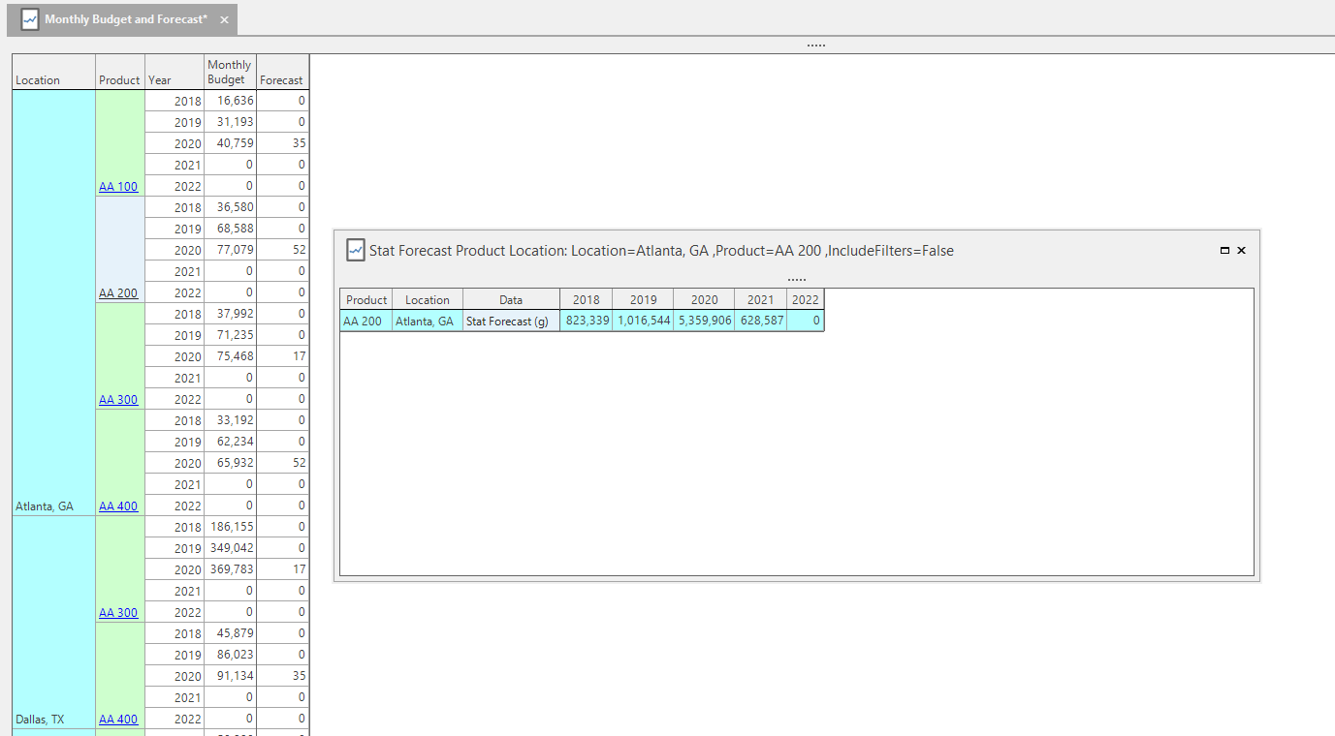Click the chart icon on Monthly Budget tab

click(30, 19)
